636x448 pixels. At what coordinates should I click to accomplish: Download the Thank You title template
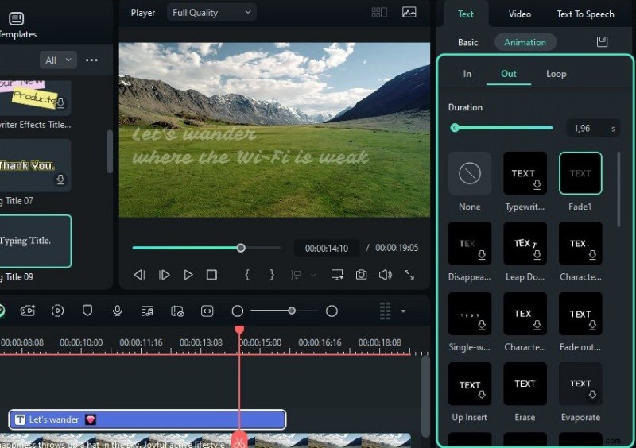[x=60, y=180]
